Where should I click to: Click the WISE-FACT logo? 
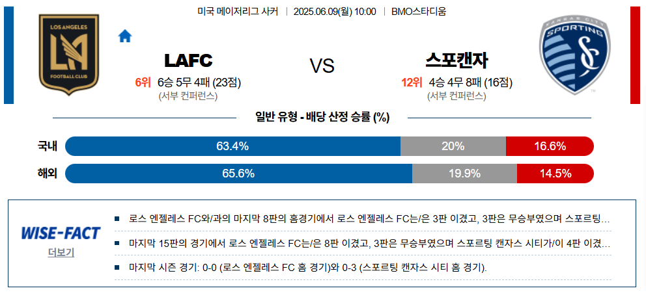click(x=61, y=233)
